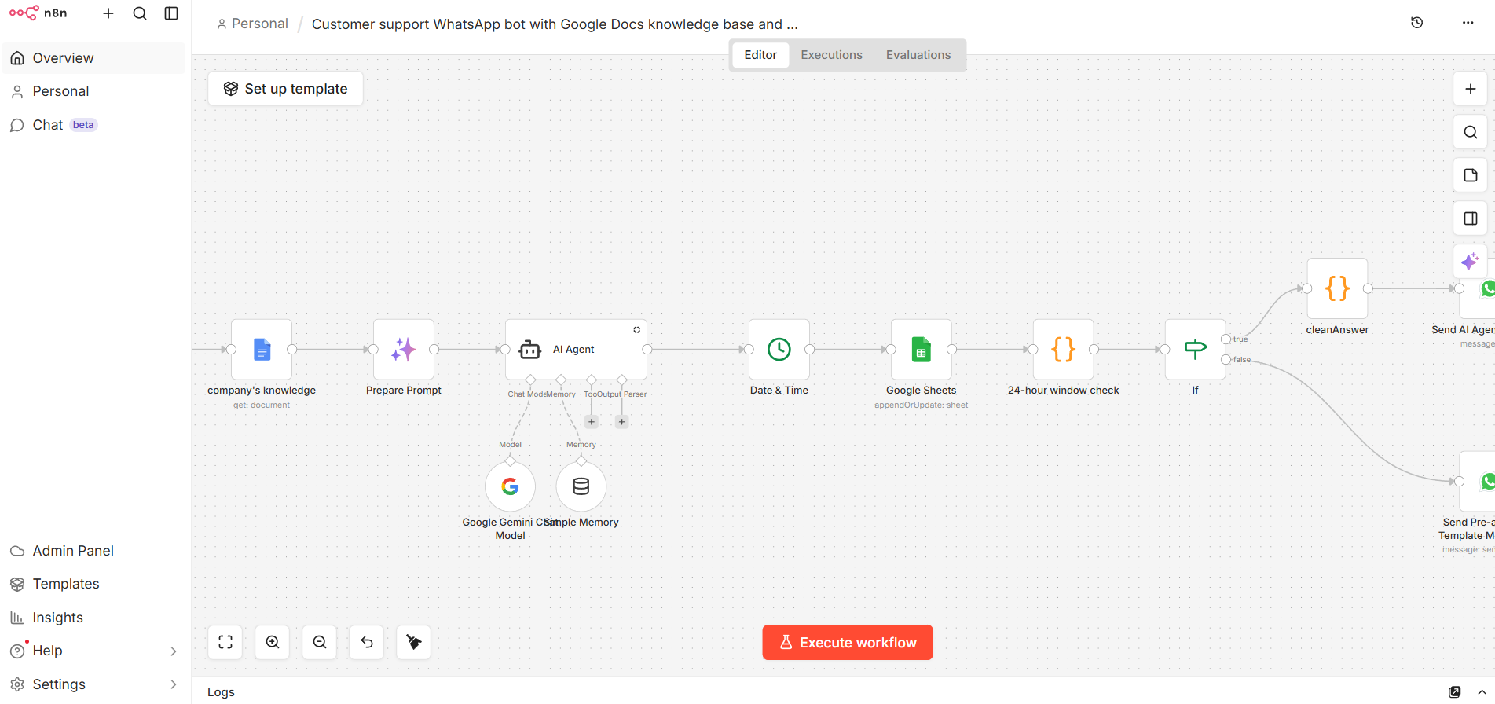The image size is (1495, 704).
Task: Collapse the sidebar with the panel icon
Action: pyautogui.click(x=171, y=13)
